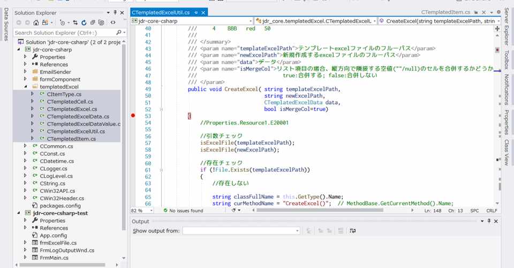Screen dimensions: 514x268
Task: Click the SPC indentation indicator
Action: (474, 211)
